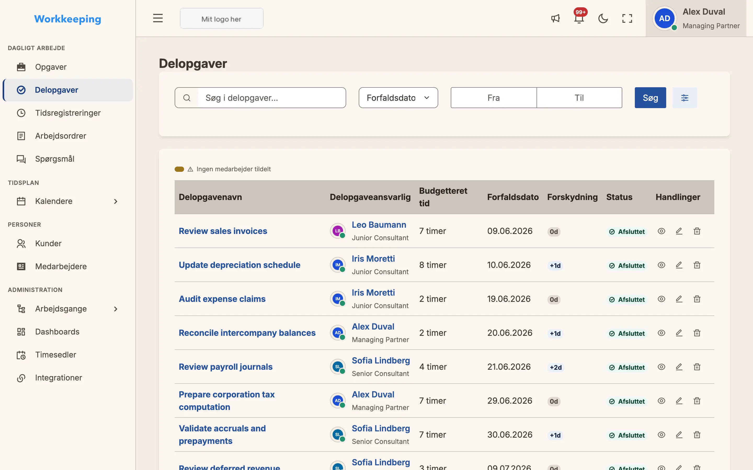Go to Tidsregistreringer in the sidebar
Screen dimensions: 753x470
point(67,113)
